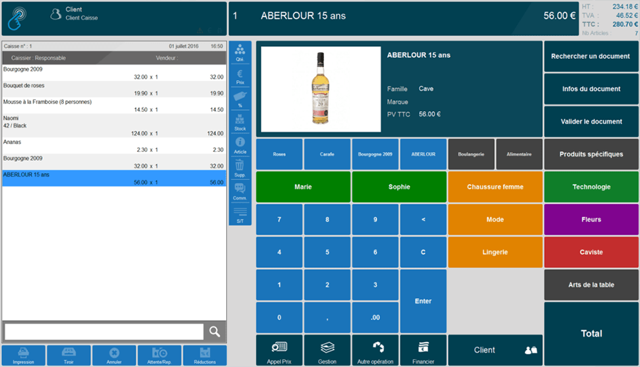Select the Naomi 42 / Black line
Image resolution: width=640 pixels, height=367 pixels.
(x=113, y=125)
